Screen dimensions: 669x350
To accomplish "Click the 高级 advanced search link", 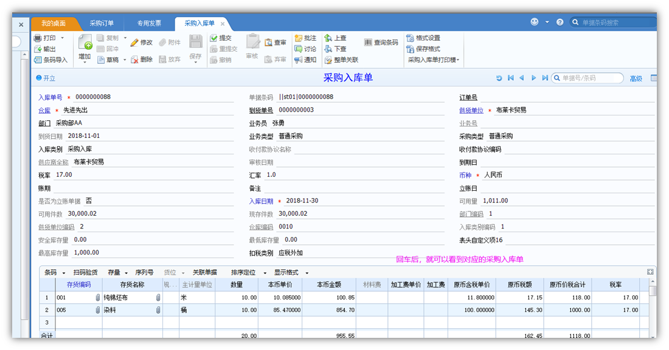I will click(636, 78).
